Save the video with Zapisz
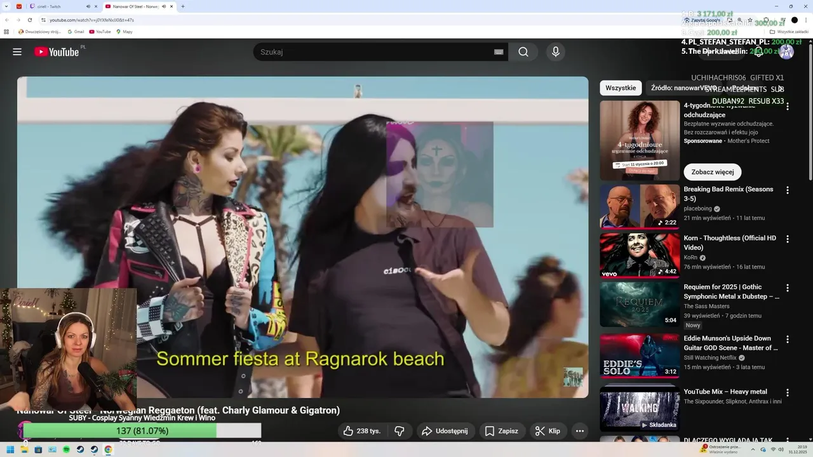 click(501, 431)
